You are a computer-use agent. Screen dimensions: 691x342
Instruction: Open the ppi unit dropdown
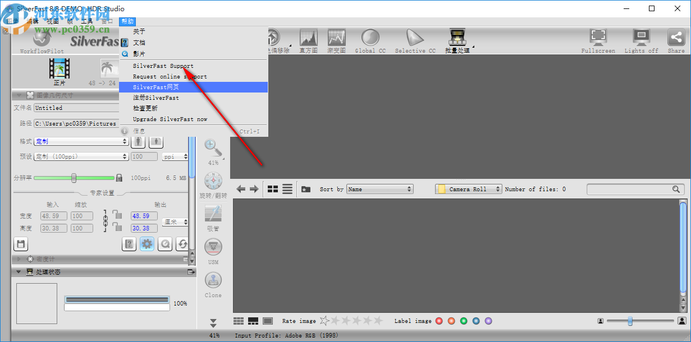pos(175,156)
